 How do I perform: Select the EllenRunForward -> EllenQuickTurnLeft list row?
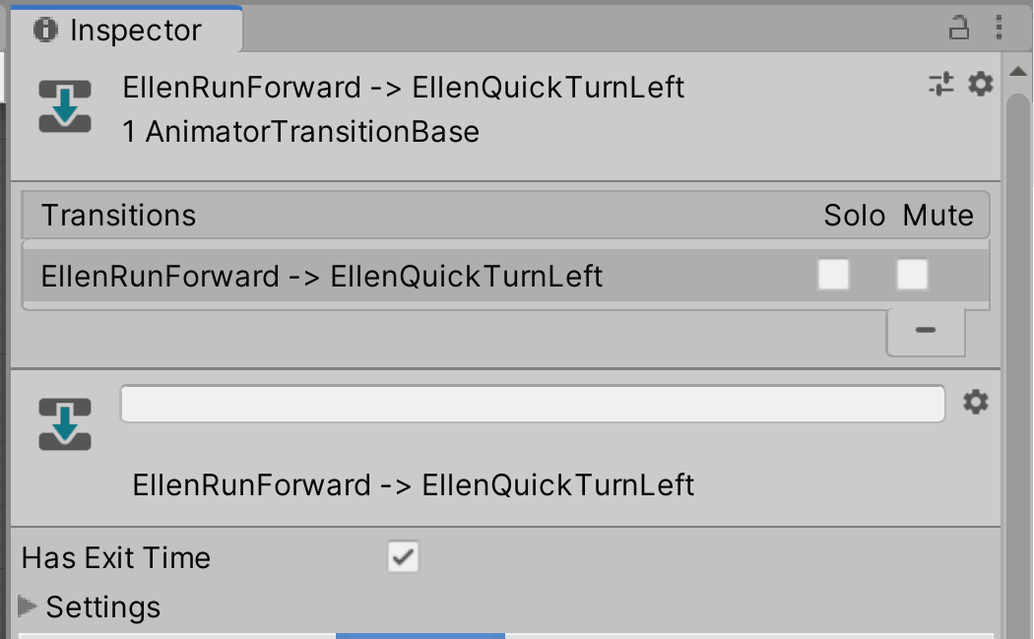321,276
